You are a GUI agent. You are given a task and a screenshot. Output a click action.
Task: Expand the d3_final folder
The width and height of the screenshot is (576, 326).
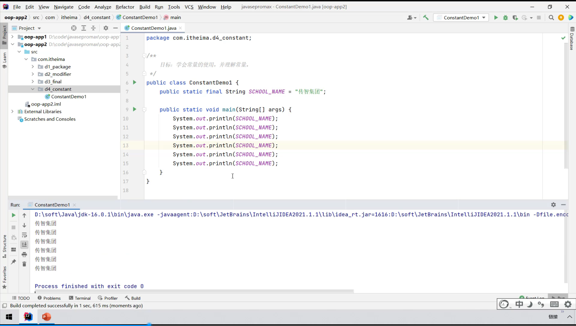coord(33,82)
